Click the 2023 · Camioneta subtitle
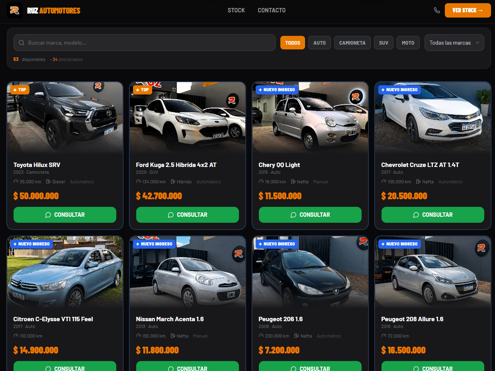495x371 pixels. point(31,173)
